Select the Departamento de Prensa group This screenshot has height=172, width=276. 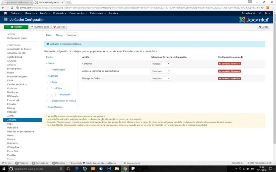[63, 101]
